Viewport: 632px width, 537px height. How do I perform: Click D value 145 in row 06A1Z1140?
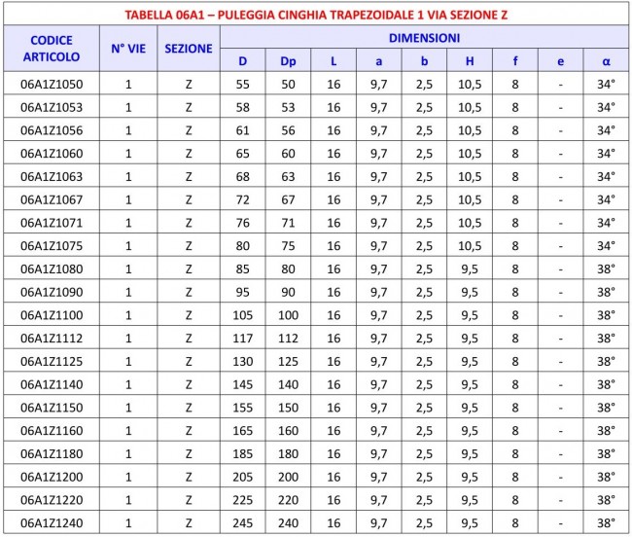[243, 384]
